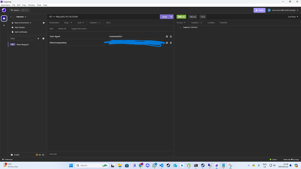Screen dimensions: 301x169
Task: Open Visual Studio Code from taskbar
Action: point(161,165)
